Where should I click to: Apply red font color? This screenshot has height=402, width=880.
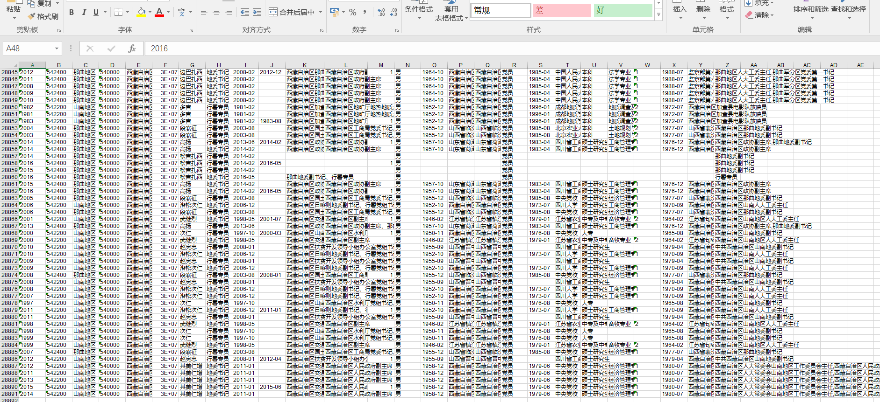click(159, 12)
